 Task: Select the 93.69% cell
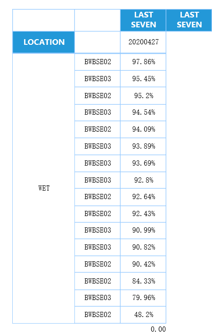pyautogui.click(x=143, y=163)
